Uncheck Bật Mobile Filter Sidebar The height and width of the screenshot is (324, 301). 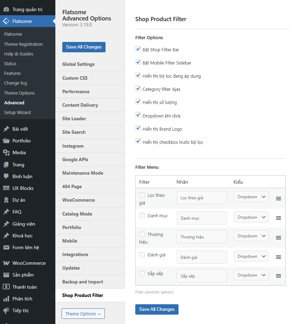138,62
